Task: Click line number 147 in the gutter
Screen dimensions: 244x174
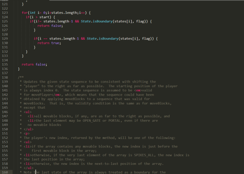Action: click(x=5, y=116)
